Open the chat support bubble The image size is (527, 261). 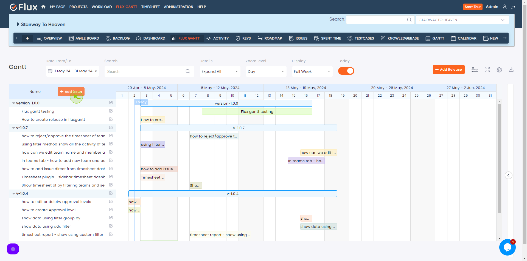pos(507,247)
